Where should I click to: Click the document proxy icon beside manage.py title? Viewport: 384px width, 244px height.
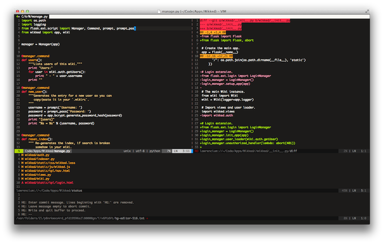click(x=159, y=11)
